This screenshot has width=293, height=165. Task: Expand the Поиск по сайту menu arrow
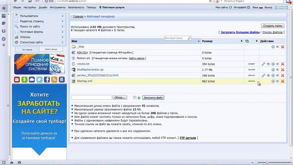click(x=63, y=27)
